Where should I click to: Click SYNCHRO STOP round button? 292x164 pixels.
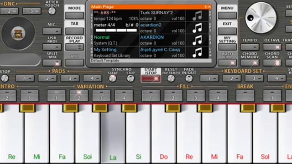[x=130, y=78]
